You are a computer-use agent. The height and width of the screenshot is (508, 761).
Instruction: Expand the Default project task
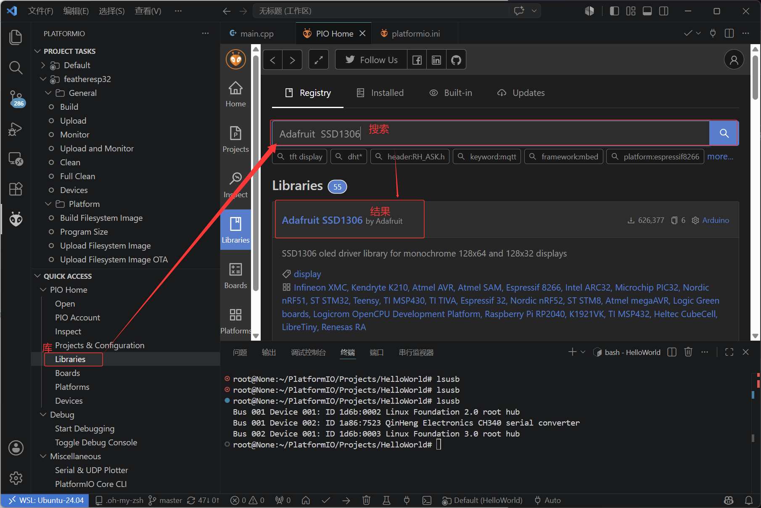click(x=43, y=65)
